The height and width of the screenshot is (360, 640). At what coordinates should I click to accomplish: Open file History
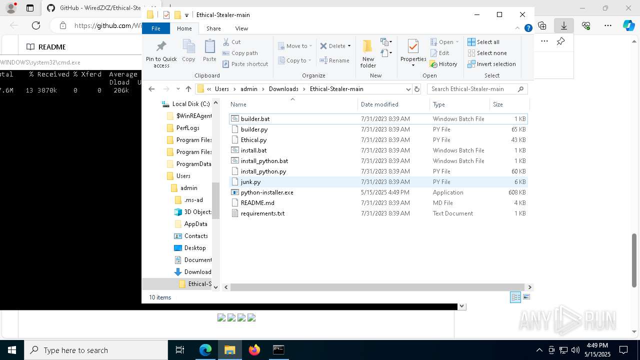tap(443, 64)
